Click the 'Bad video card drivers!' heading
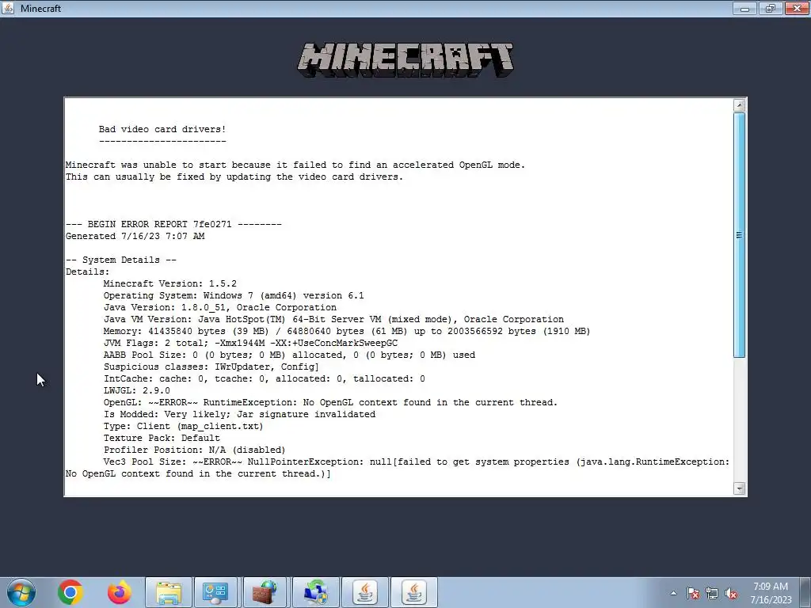 (x=162, y=129)
